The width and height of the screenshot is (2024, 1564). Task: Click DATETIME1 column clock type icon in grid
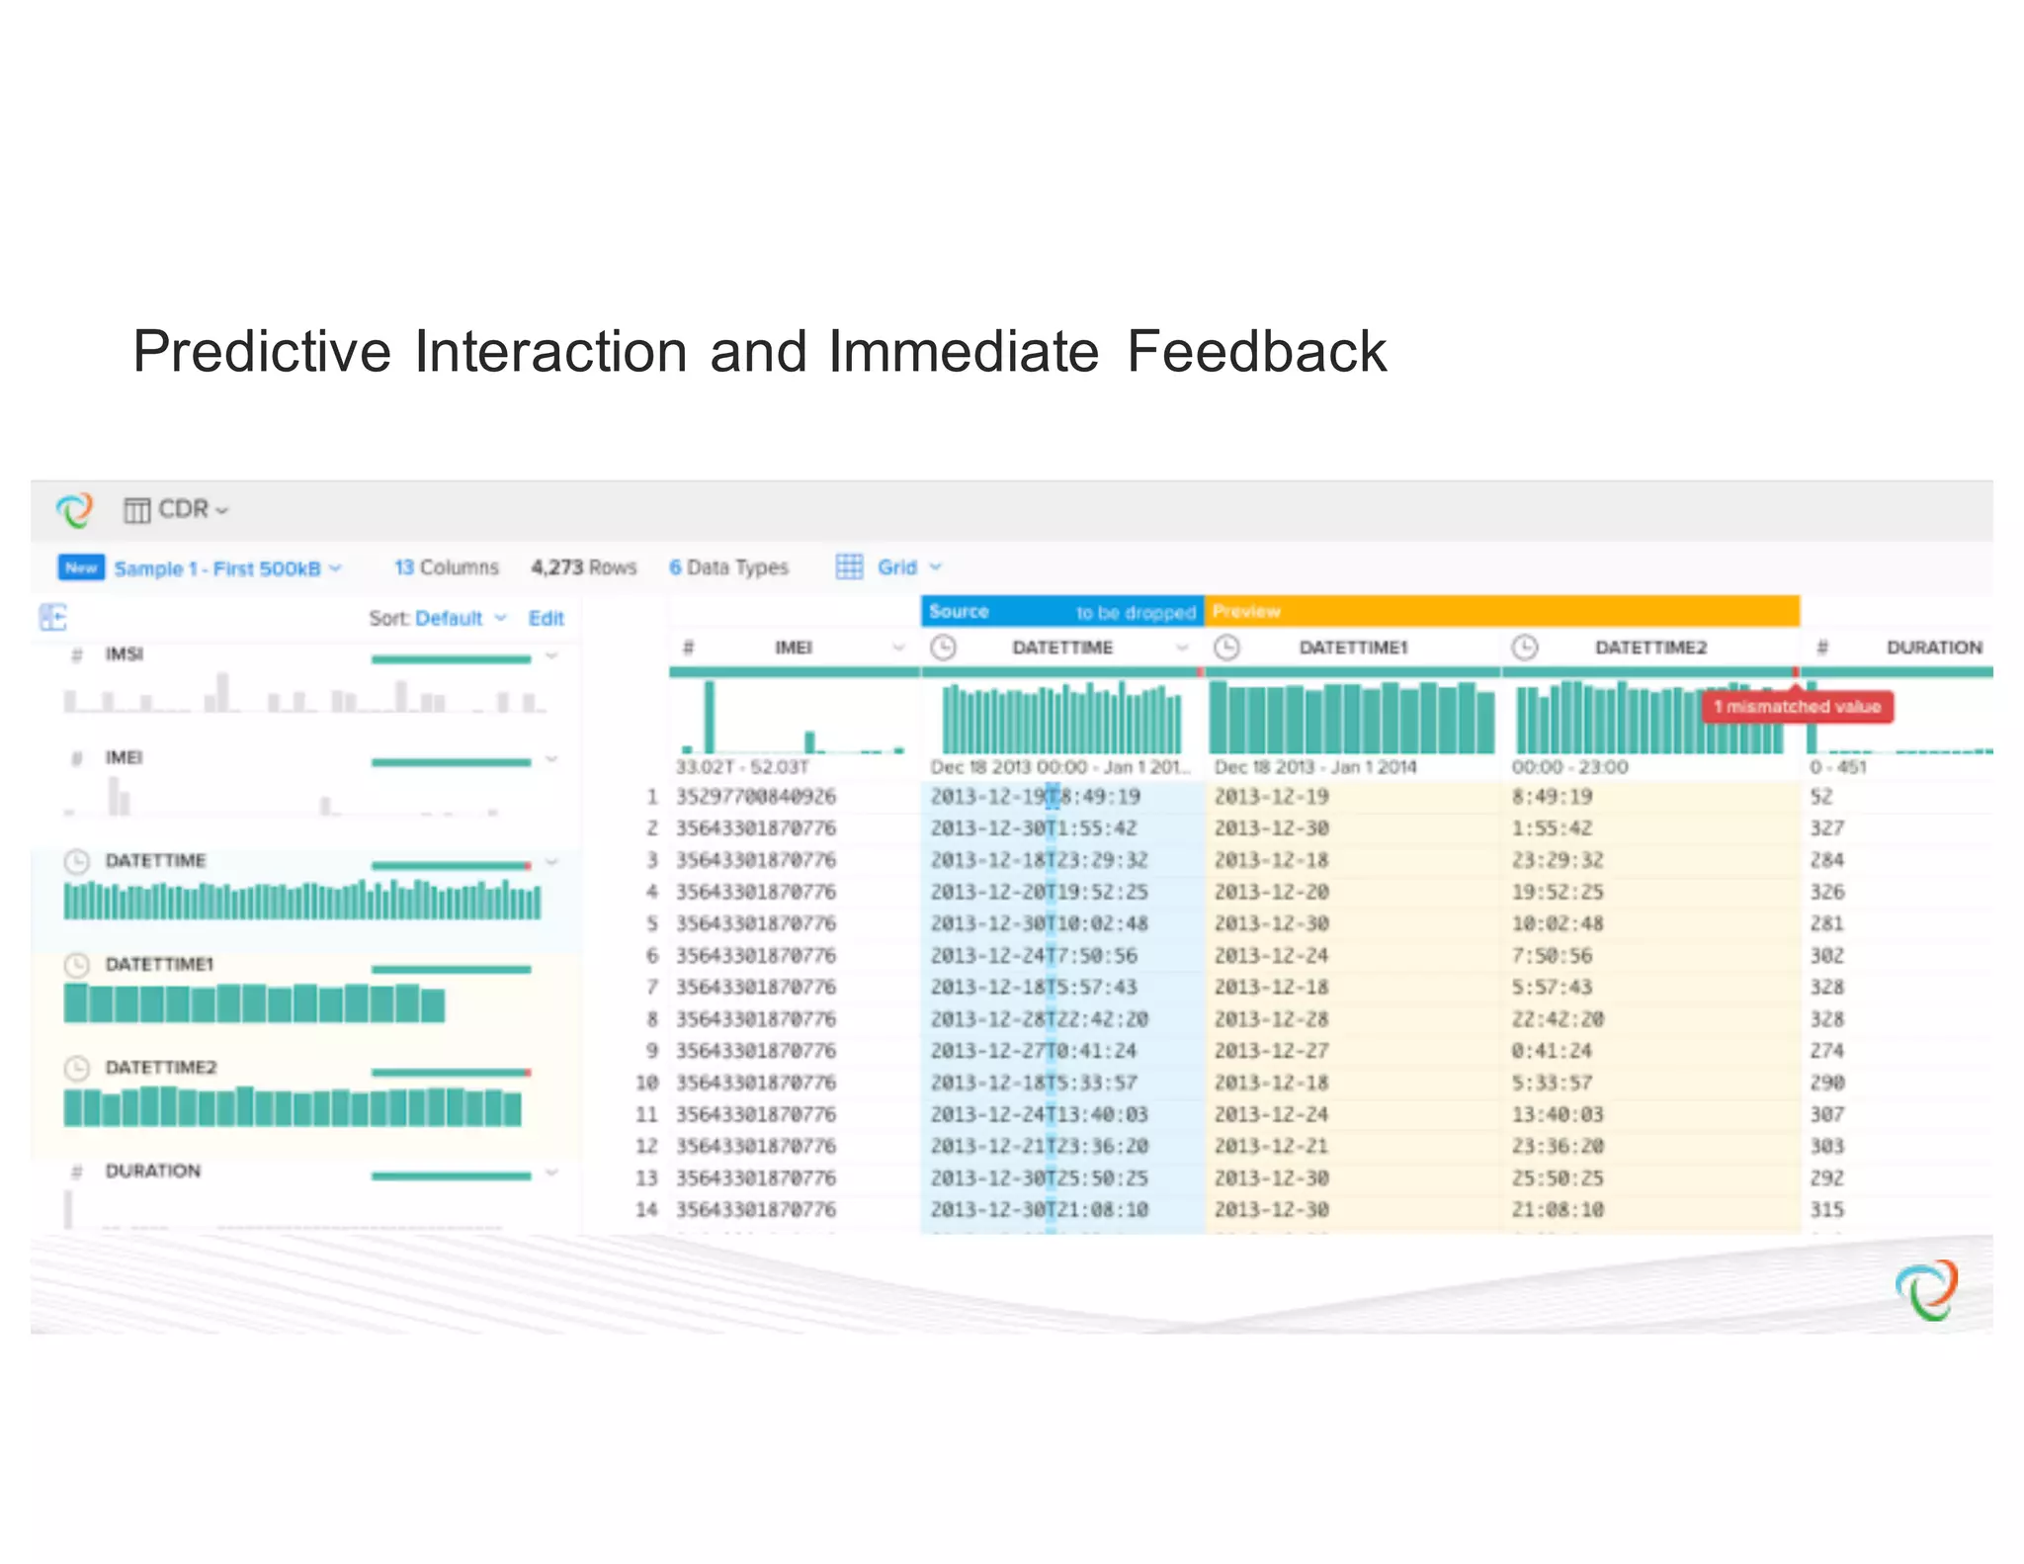[x=1226, y=648]
